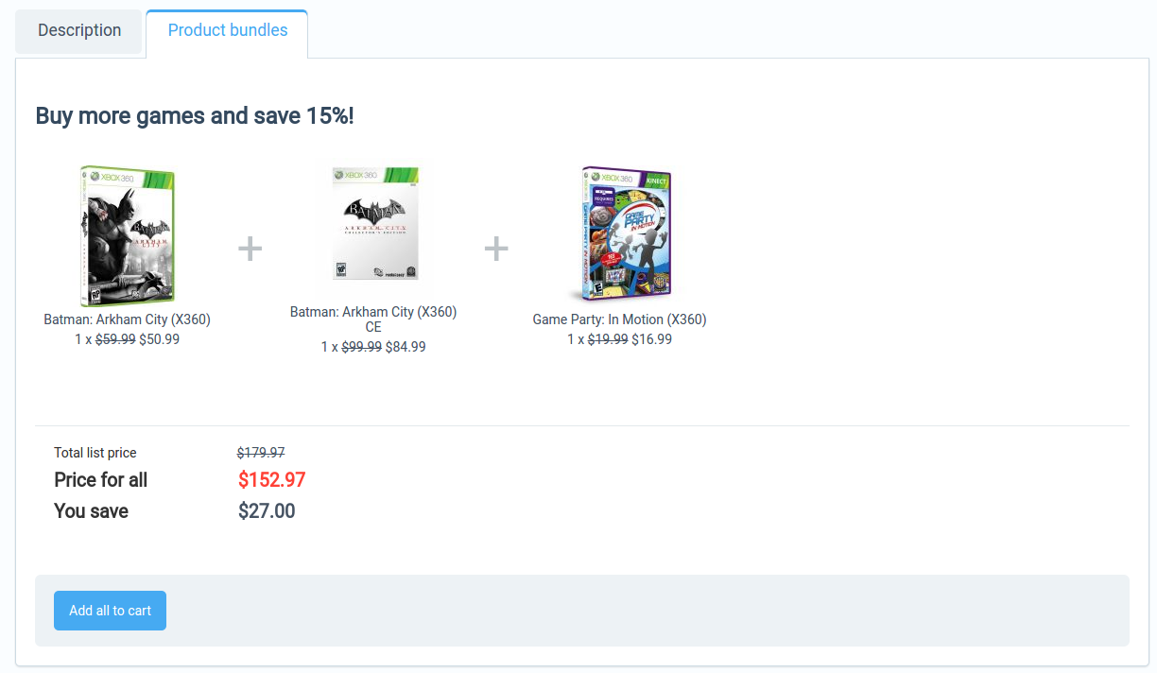Image resolution: width=1157 pixels, height=673 pixels.
Task: Click the struck-through $59.99 price
Action: point(115,339)
